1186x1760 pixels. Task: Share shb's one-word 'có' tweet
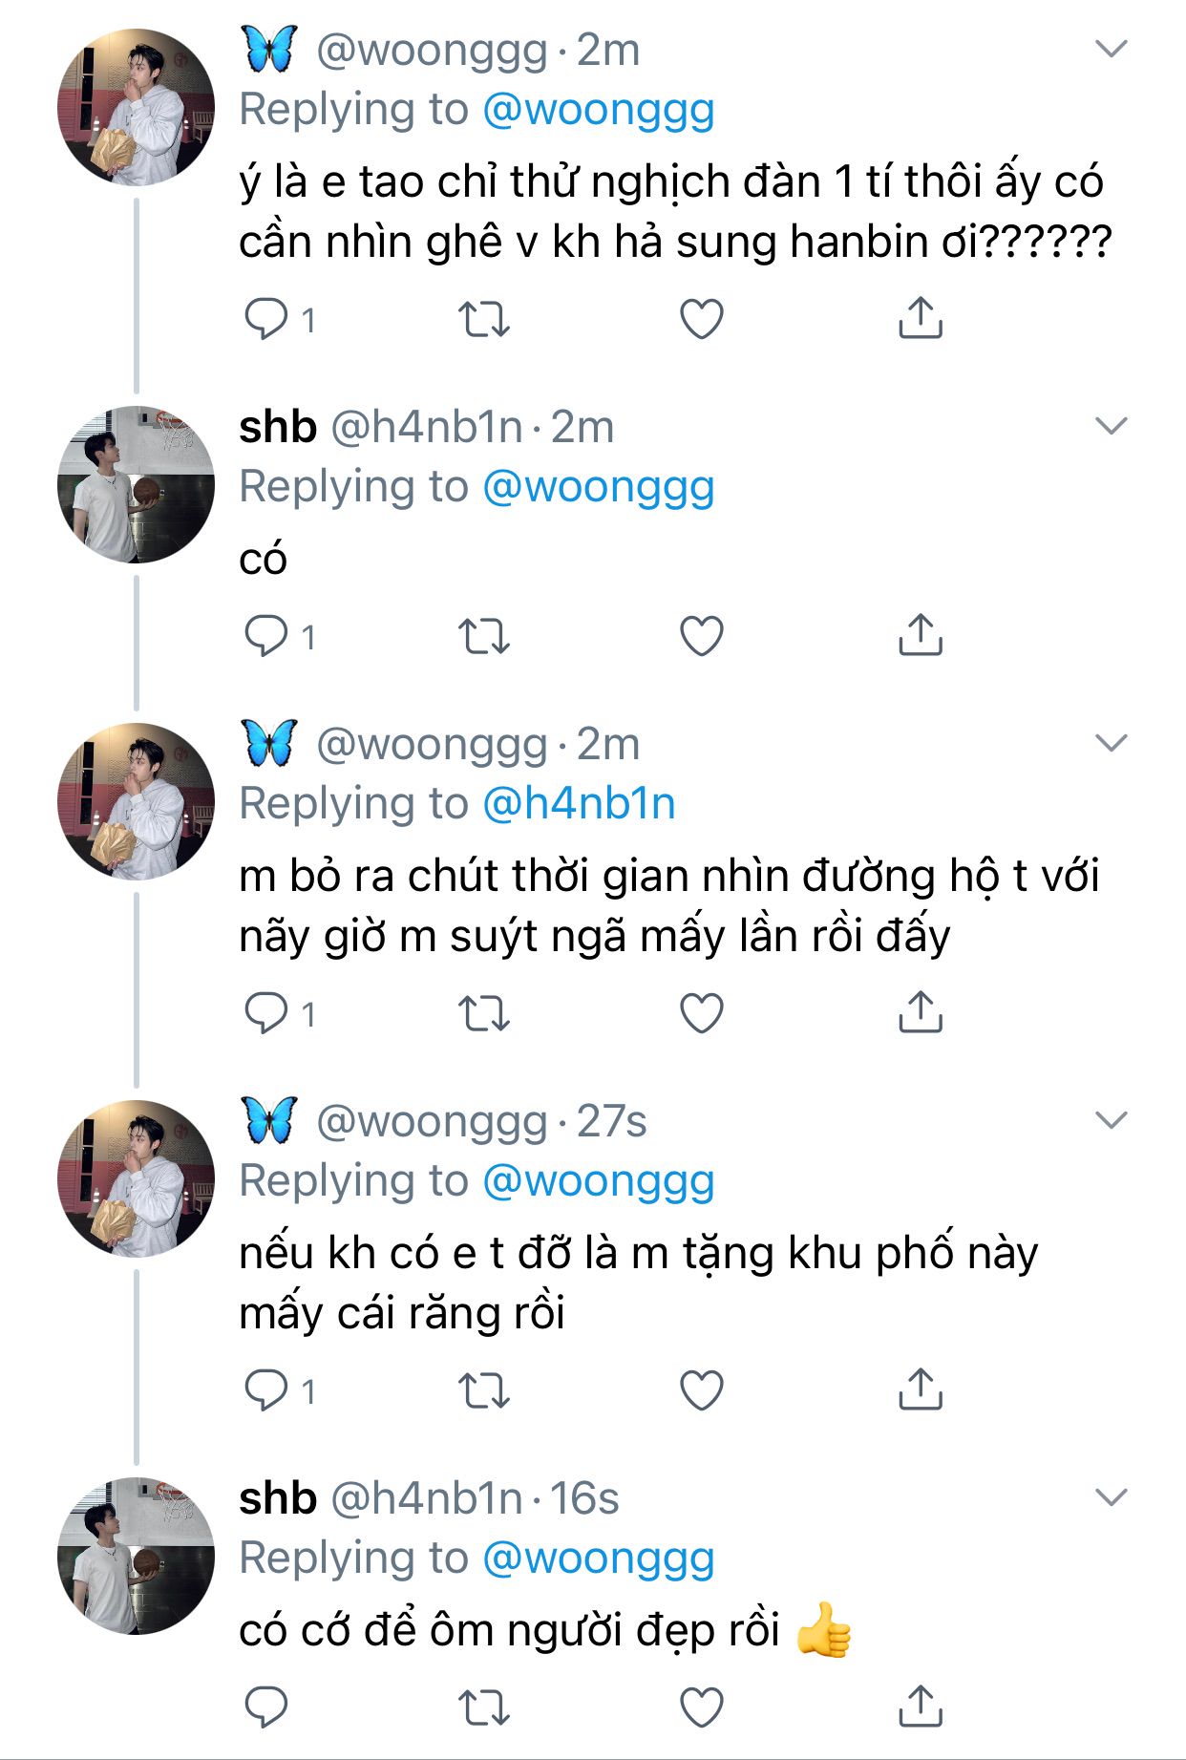pyautogui.click(x=921, y=636)
